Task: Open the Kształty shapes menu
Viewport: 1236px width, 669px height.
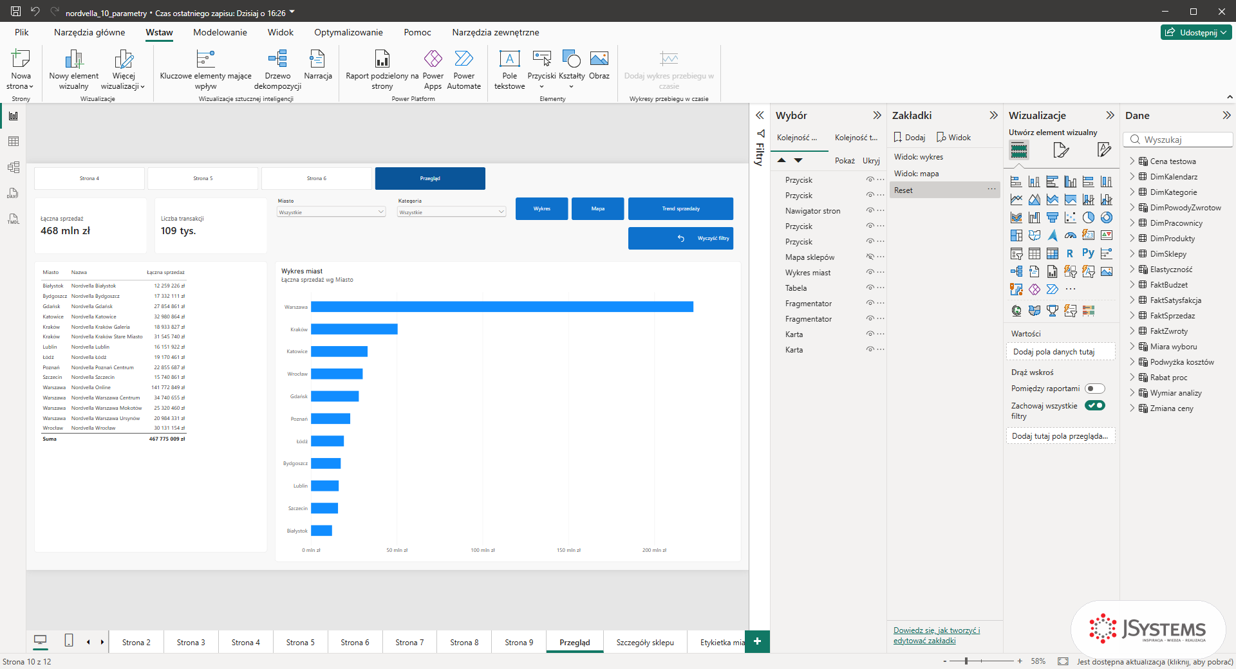Action: (x=572, y=69)
